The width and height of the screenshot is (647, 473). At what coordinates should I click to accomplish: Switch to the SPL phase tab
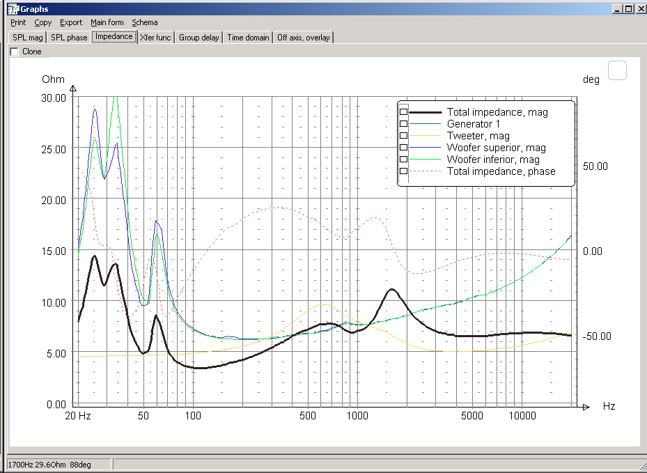tap(69, 38)
